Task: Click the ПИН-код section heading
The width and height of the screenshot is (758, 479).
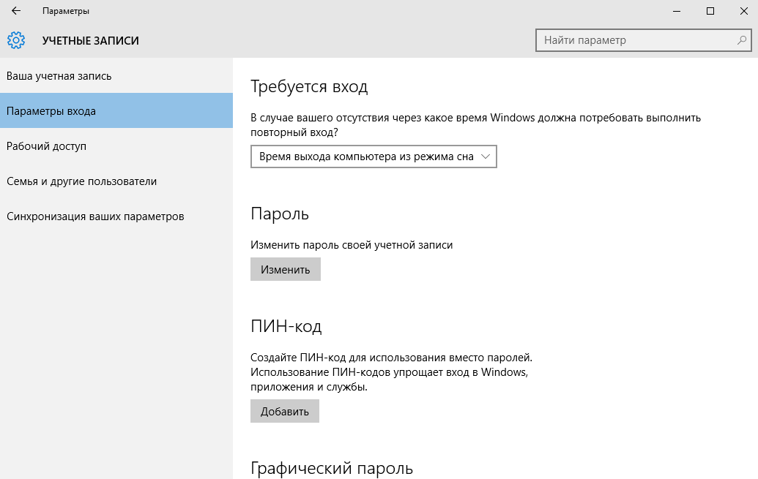Action: [x=286, y=326]
